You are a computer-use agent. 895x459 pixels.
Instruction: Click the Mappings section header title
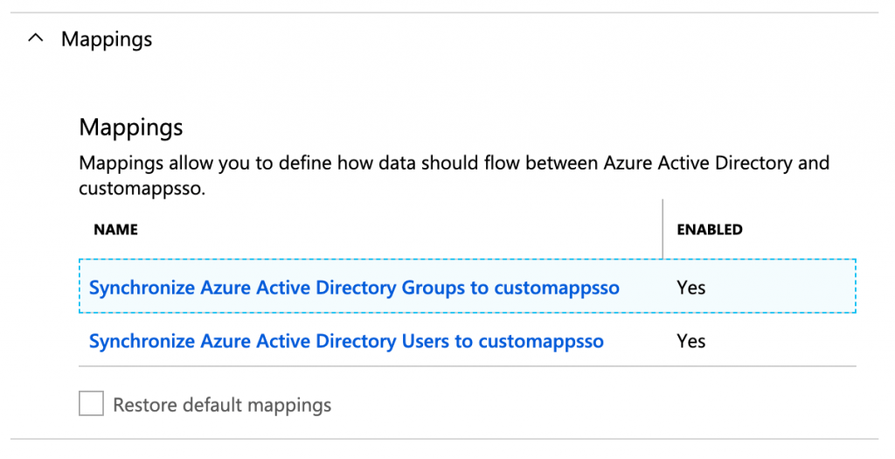pos(107,39)
